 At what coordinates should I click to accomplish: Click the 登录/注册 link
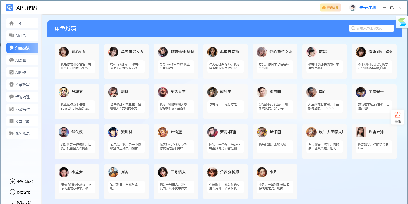tap(367, 8)
